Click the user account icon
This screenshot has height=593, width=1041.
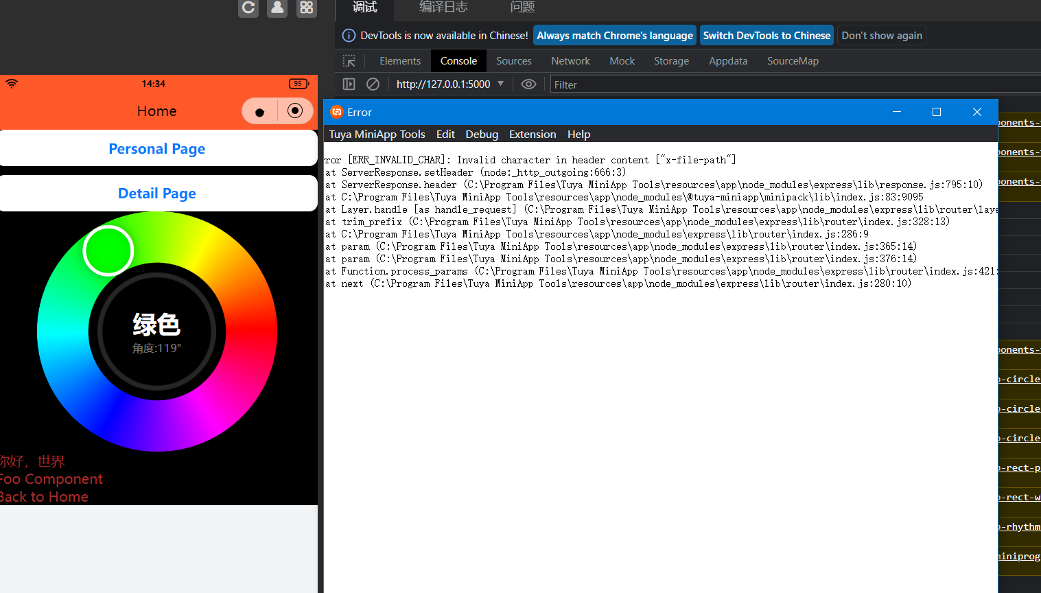tap(277, 8)
